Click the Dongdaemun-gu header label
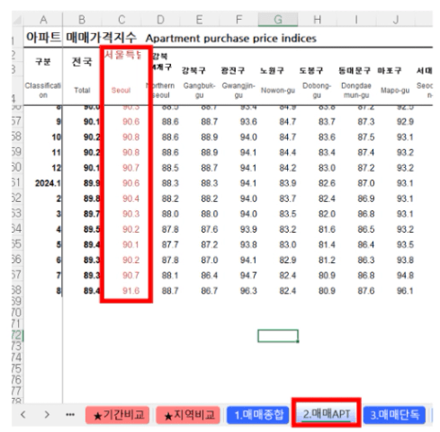 tap(356, 90)
